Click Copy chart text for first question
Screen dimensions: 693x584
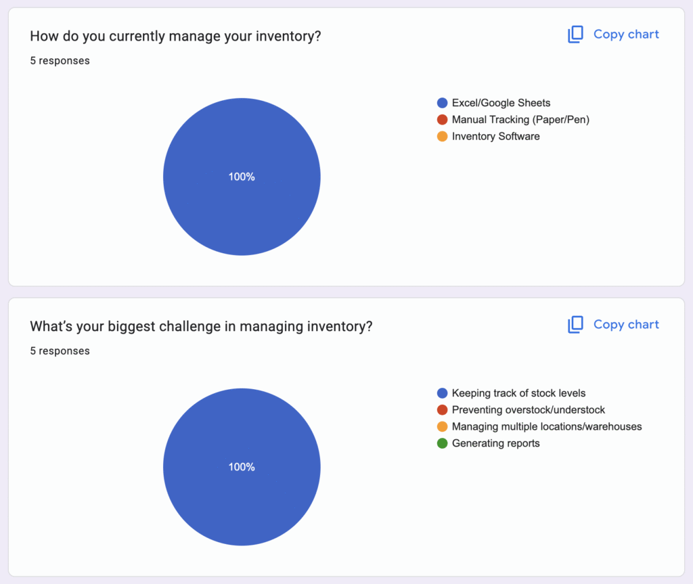[626, 35]
